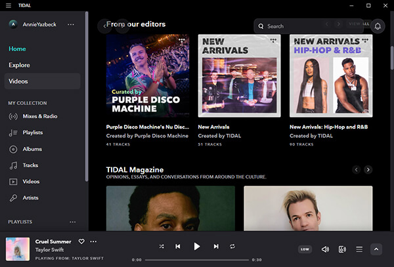The image size is (394, 267).
Task: Click 'Created by TIDAL' under New Arrivals
Action: point(219,136)
